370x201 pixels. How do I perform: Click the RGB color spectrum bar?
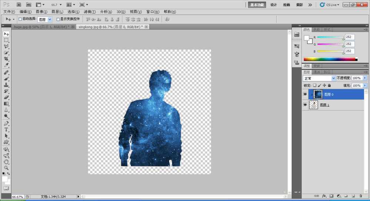click(x=329, y=59)
